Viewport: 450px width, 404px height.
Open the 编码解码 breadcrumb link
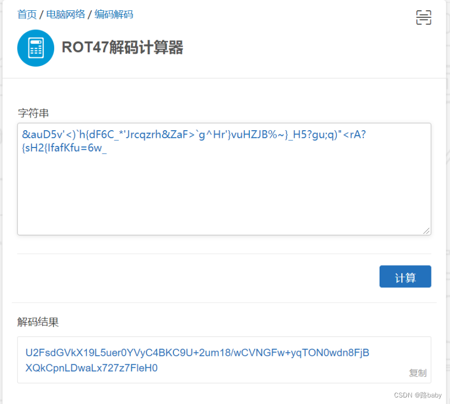coord(114,14)
